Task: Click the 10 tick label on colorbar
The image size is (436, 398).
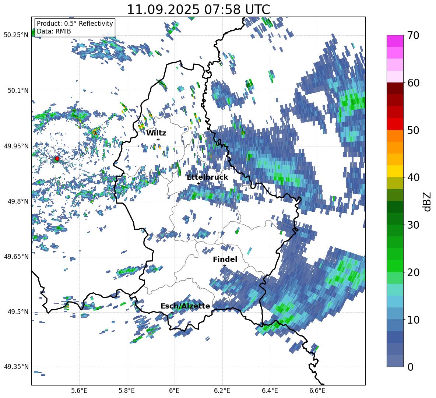Action: coord(413,320)
